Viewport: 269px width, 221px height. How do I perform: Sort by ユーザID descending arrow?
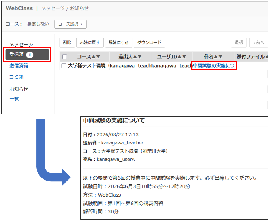[184, 57]
